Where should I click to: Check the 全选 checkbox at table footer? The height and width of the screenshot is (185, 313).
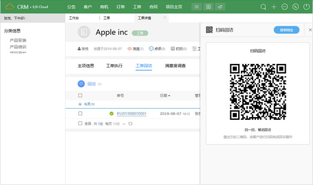(80, 124)
